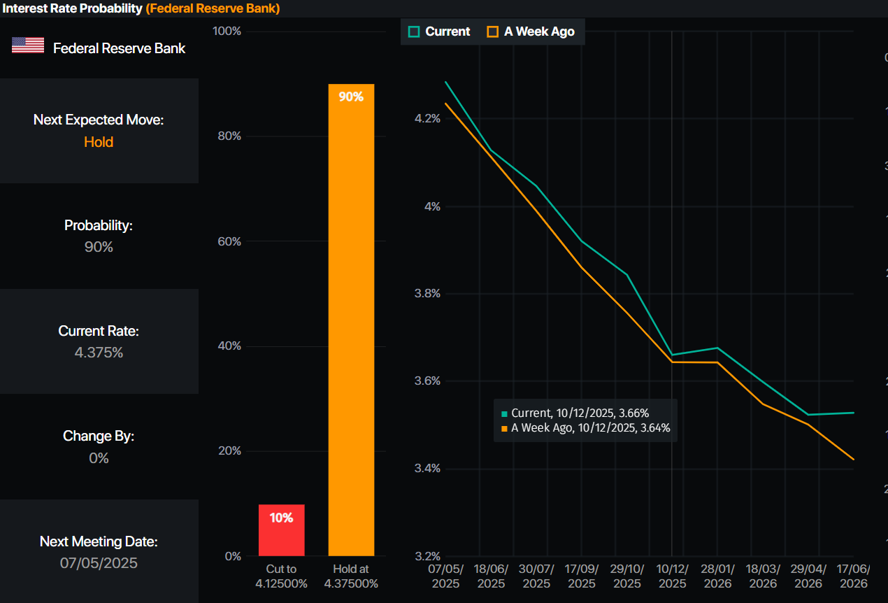This screenshot has width=888, height=603.
Task: Click the Cut to 4.12500% bar label
Action: click(x=281, y=576)
